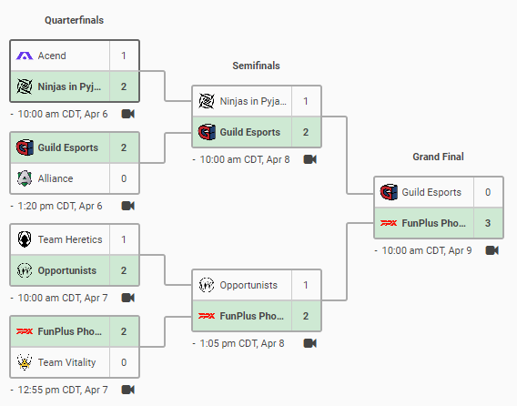
Task: Open video for Heretics vs Opportunists match
Action: coord(128,298)
